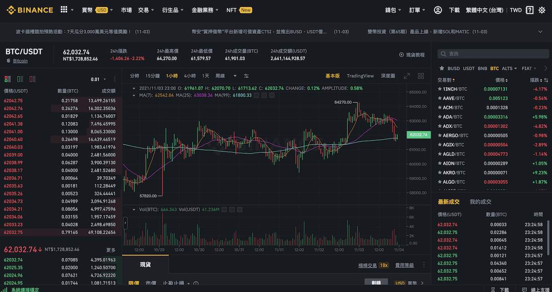Open the Trade dropdown menu
Image resolution: width=552 pixels, height=292 pixels.
point(146,10)
